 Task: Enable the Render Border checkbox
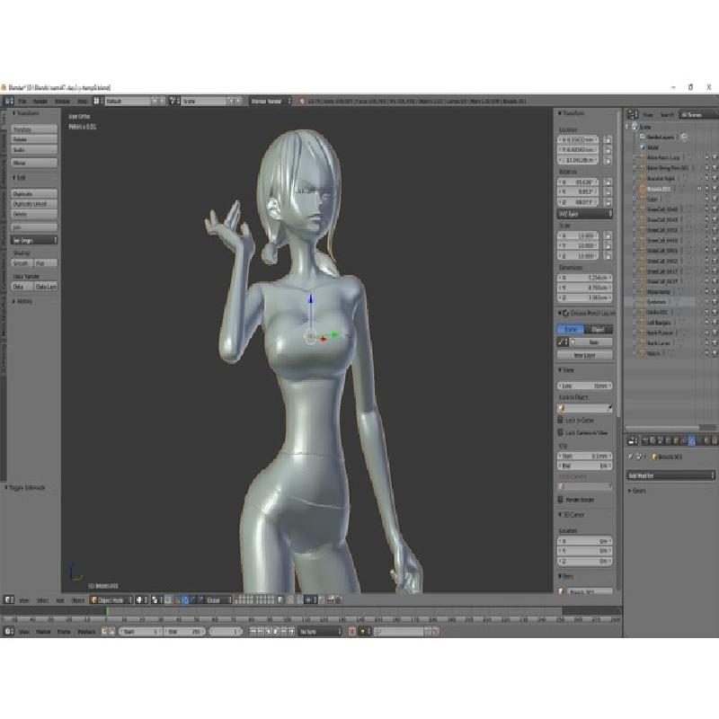pyautogui.click(x=561, y=500)
